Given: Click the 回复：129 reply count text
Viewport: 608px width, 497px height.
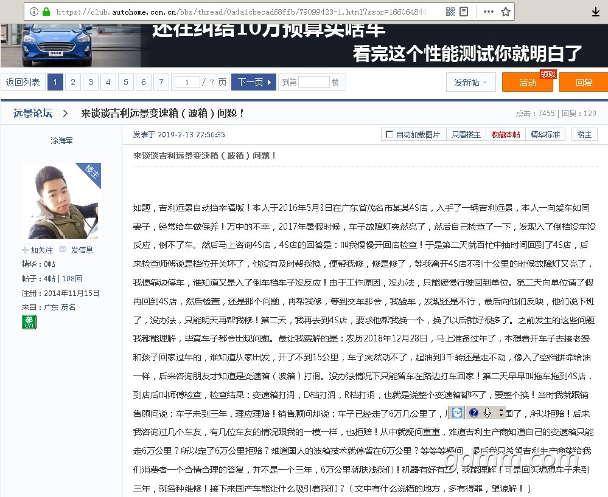Looking at the screenshot, I should pos(579,114).
